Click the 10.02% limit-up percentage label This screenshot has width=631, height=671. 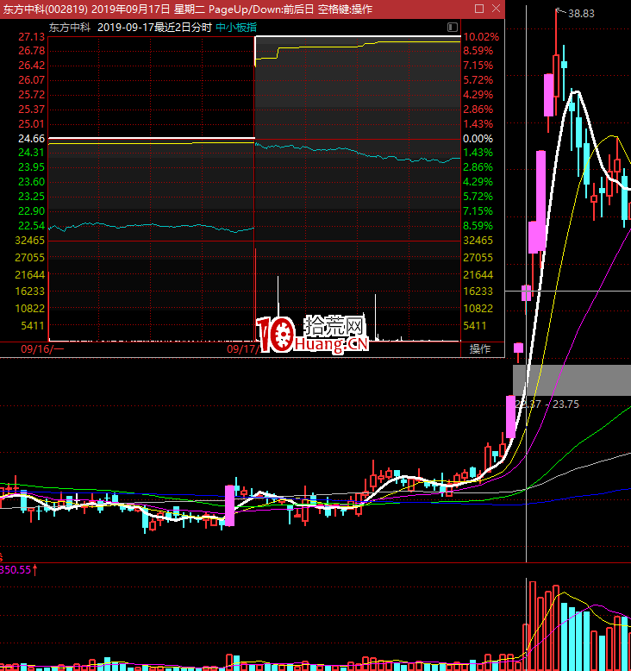(481, 37)
